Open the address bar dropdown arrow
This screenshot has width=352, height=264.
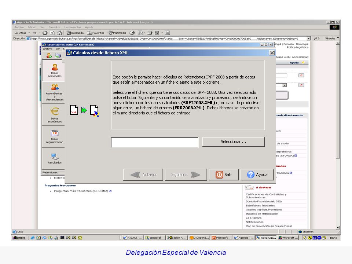[x=309, y=38]
